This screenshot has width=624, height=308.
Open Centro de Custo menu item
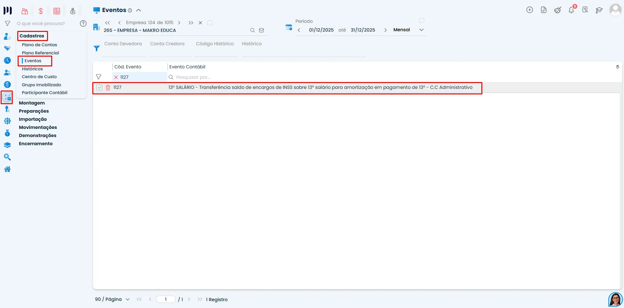coord(39,77)
